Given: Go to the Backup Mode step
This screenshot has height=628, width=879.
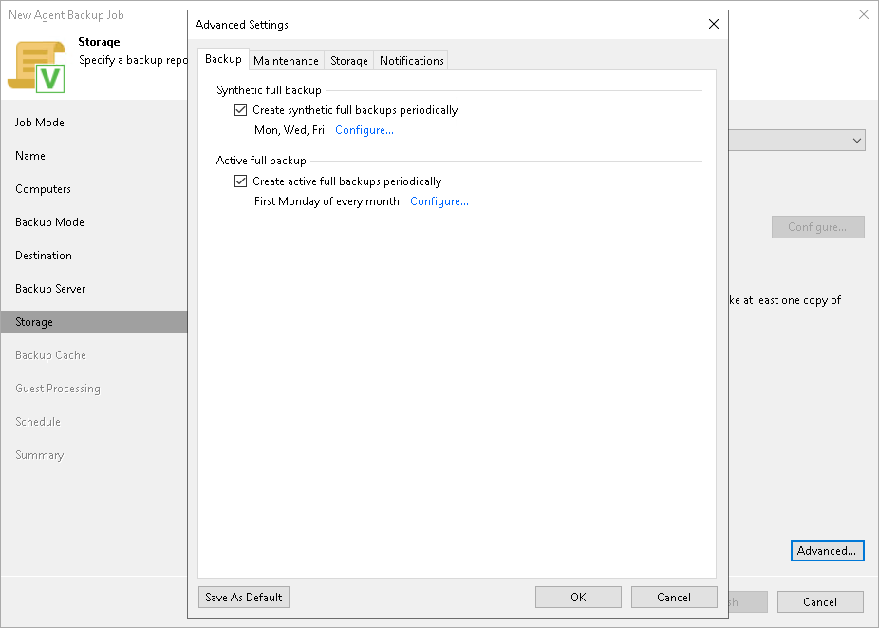Looking at the screenshot, I should click(48, 221).
